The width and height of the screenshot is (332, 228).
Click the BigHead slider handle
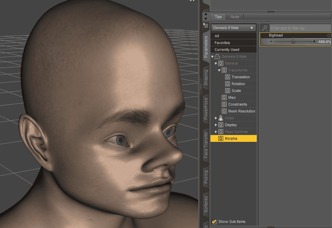click(x=293, y=41)
